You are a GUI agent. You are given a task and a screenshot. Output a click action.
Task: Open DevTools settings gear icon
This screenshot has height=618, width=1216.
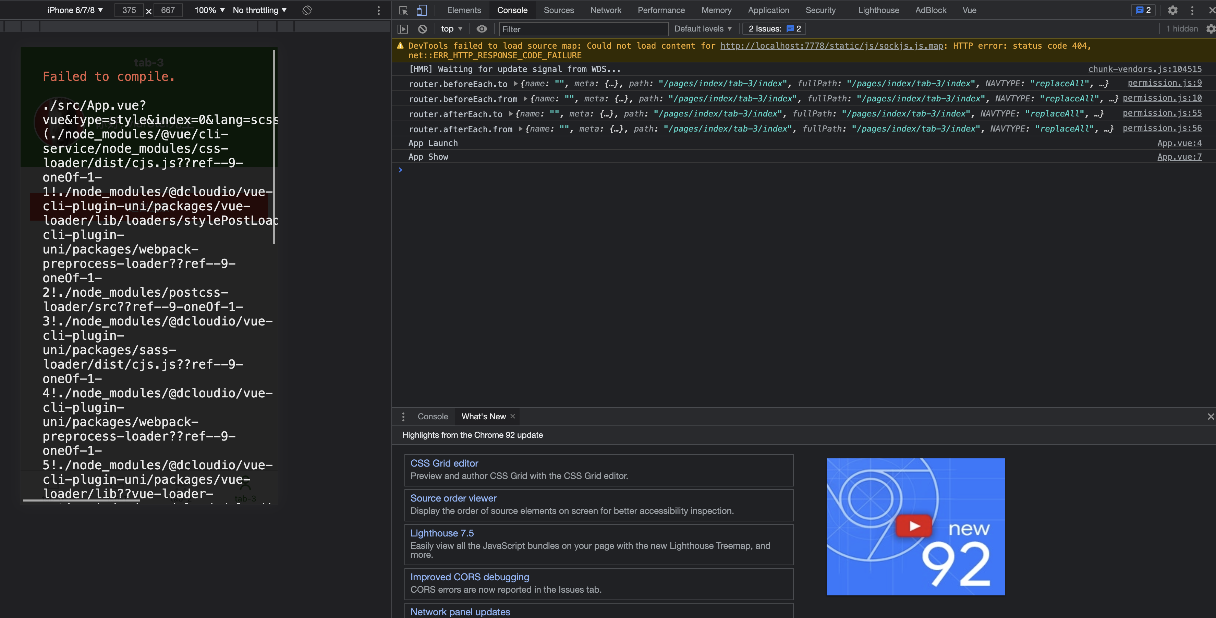pyautogui.click(x=1172, y=10)
